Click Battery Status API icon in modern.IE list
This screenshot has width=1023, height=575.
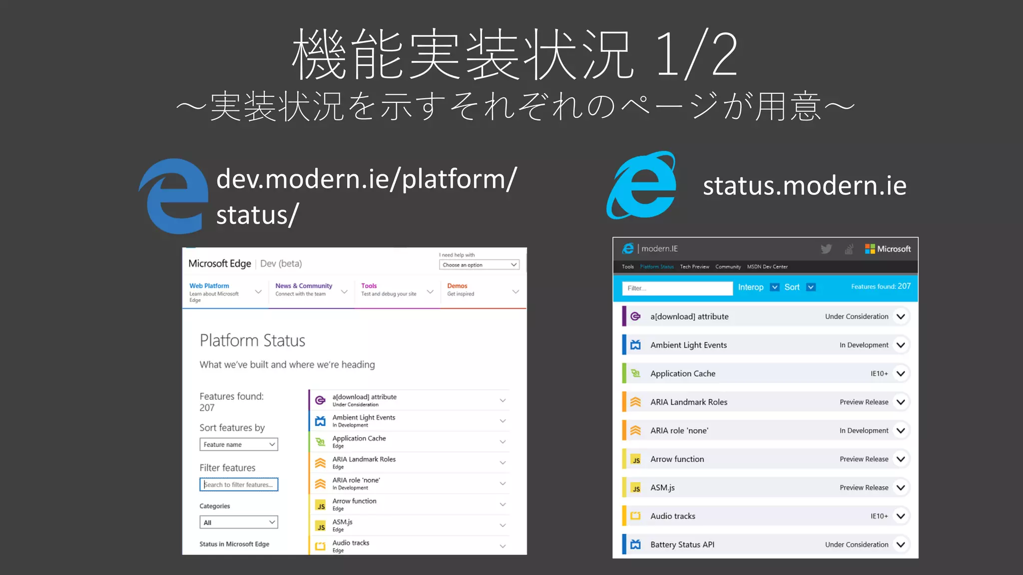pyautogui.click(x=635, y=545)
